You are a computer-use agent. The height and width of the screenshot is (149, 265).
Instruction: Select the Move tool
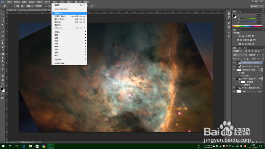click(3, 14)
